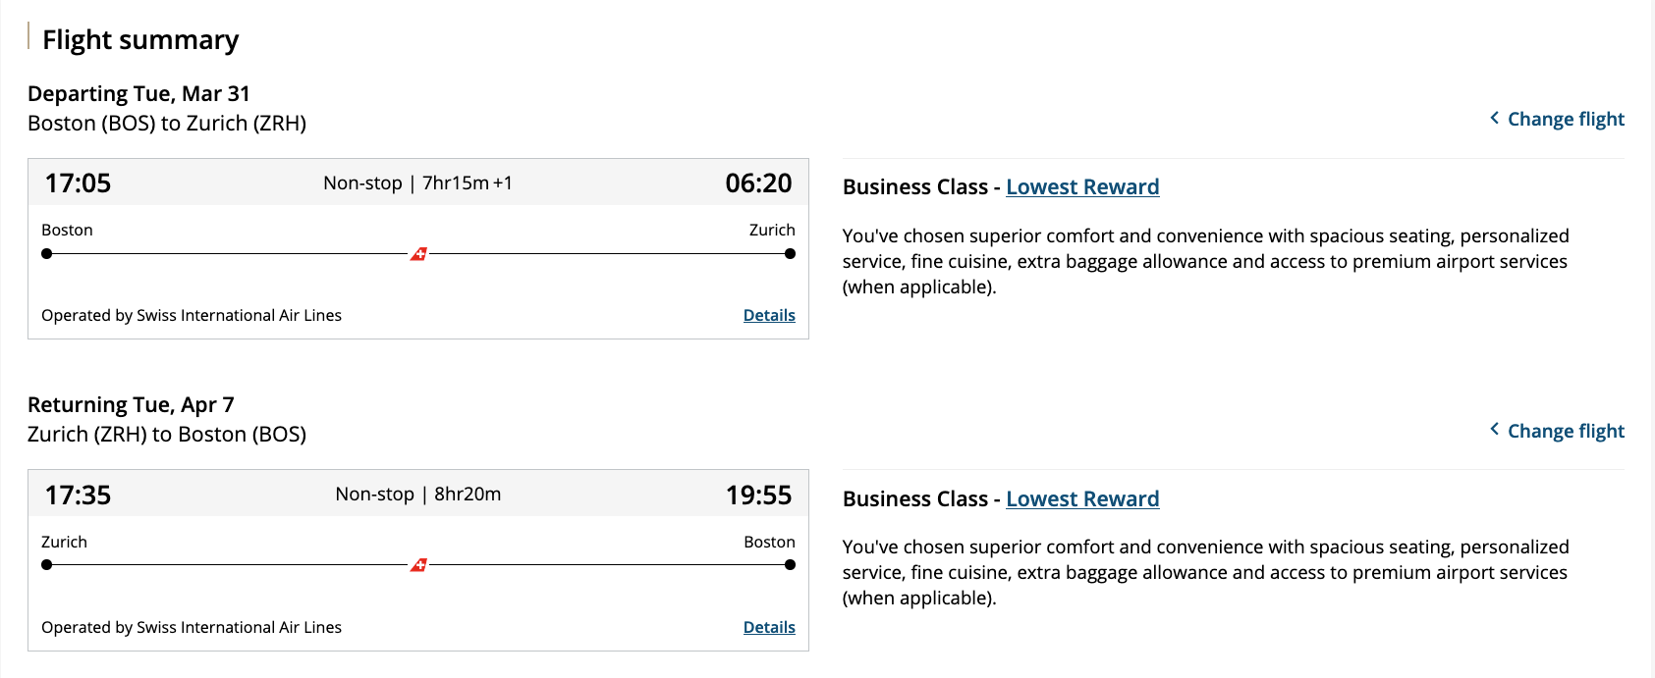
Task: Click the Boston arrival dot on the return timeline
Action: click(790, 565)
